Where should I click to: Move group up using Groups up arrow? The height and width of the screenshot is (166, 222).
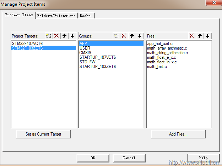pos(132,36)
